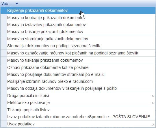This screenshot has height=128, width=156.
Task: Expand the Elektronsko poslovanje submenu
Action: [78, 103]
